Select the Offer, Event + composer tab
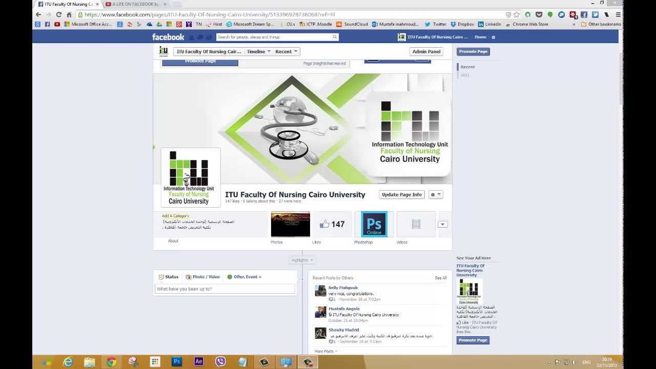This screenshot has height=369, width=656. click(x=244, y=277)
